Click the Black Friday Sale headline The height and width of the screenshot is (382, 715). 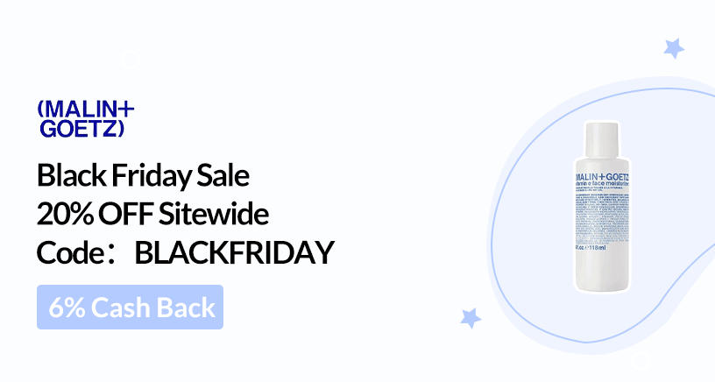(x=144, y=176)
